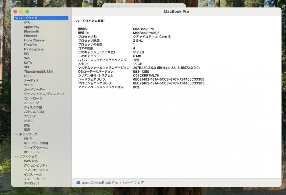Viewport: 286px width, 195px height.
Task: Click the processor name クアッドコア Intel Core i5
Action: click(x=152, y=37)
